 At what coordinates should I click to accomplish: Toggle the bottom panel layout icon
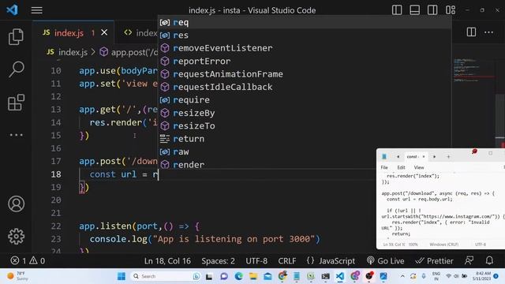point(414,10)
